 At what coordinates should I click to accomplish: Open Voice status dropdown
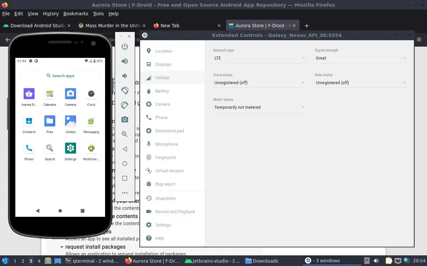[x=259, y=83]
